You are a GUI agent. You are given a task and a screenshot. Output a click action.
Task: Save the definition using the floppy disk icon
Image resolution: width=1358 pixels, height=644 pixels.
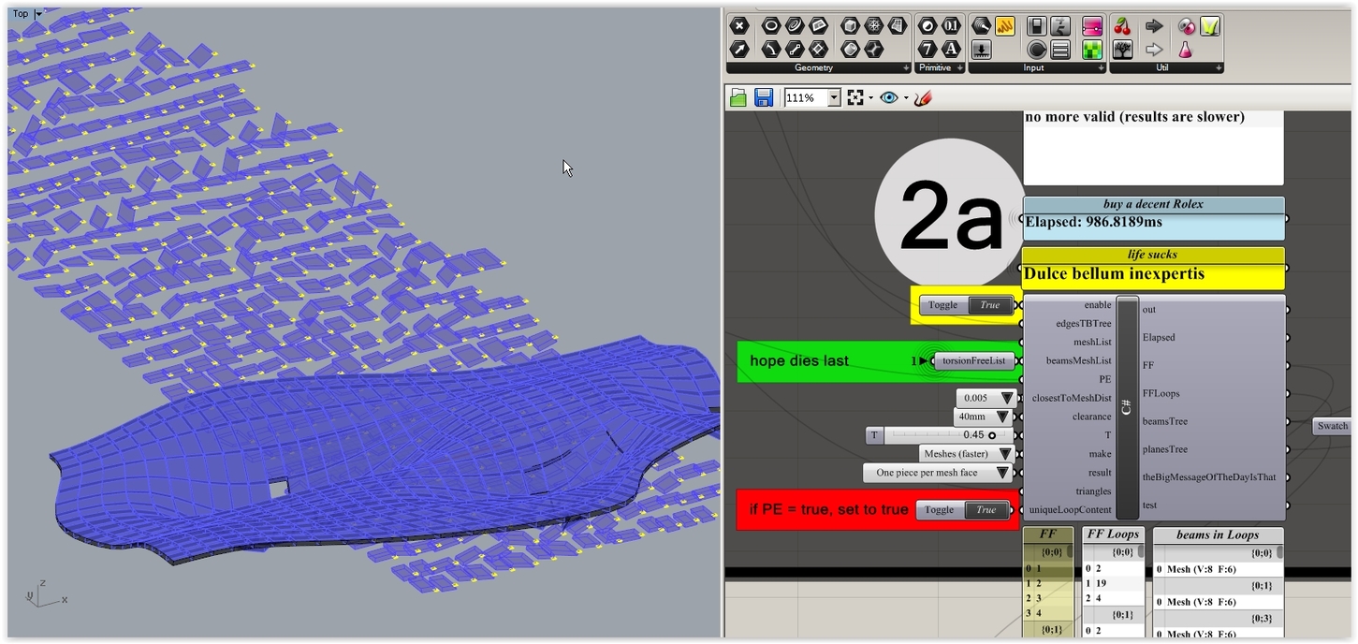tap(764, 96)
